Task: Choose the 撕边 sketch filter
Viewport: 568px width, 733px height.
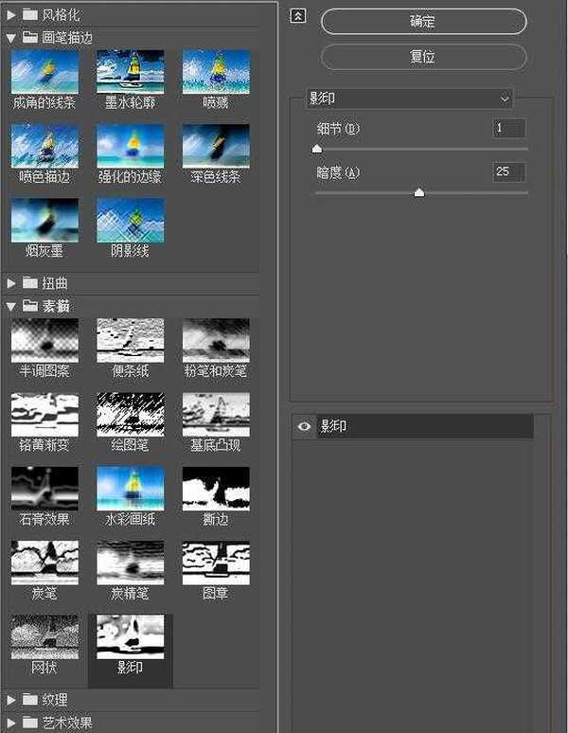Action: 216,489
